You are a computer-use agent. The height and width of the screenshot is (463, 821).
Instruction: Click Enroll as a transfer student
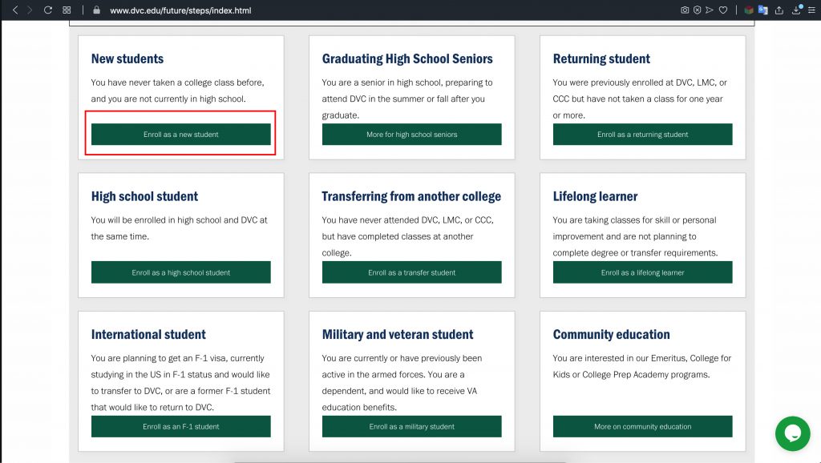(411, 272)
